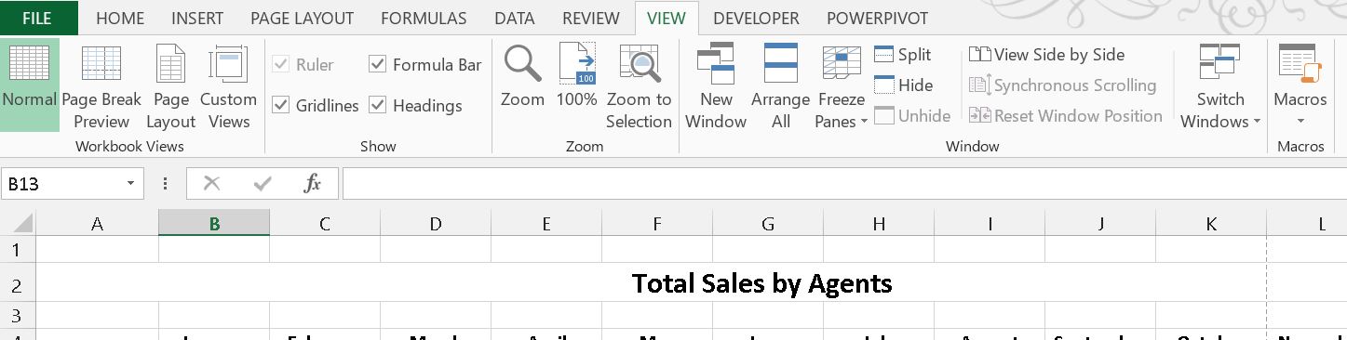Viewport: 1347px width, 340px height.
Task: Expand the Freeze Panes dropdown
Action: point(842,86)
